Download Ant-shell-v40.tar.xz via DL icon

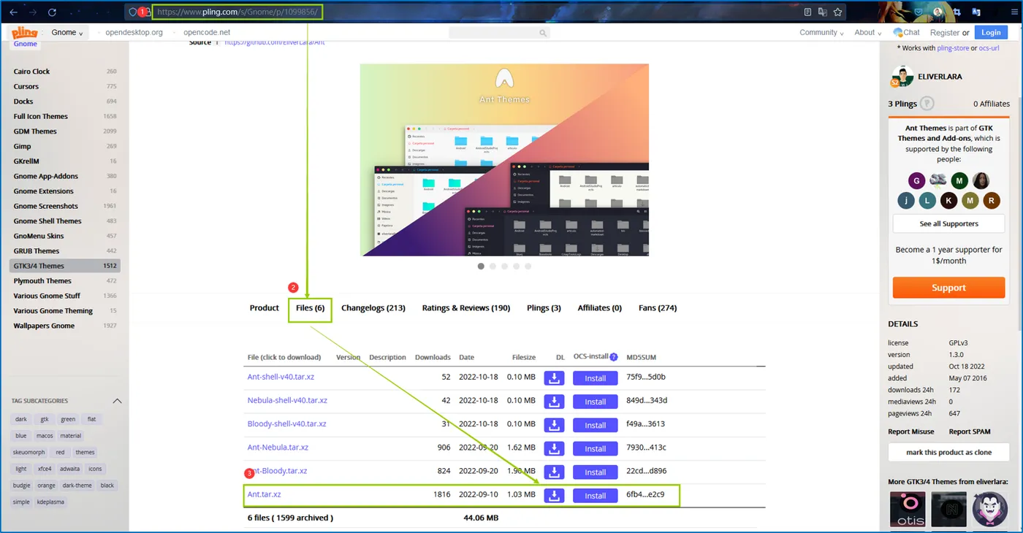555,378
